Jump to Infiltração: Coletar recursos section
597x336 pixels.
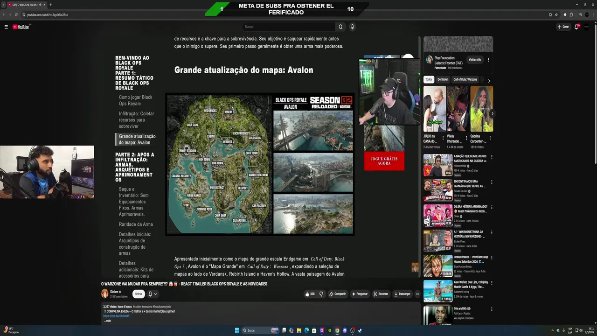tap(136, 120)
